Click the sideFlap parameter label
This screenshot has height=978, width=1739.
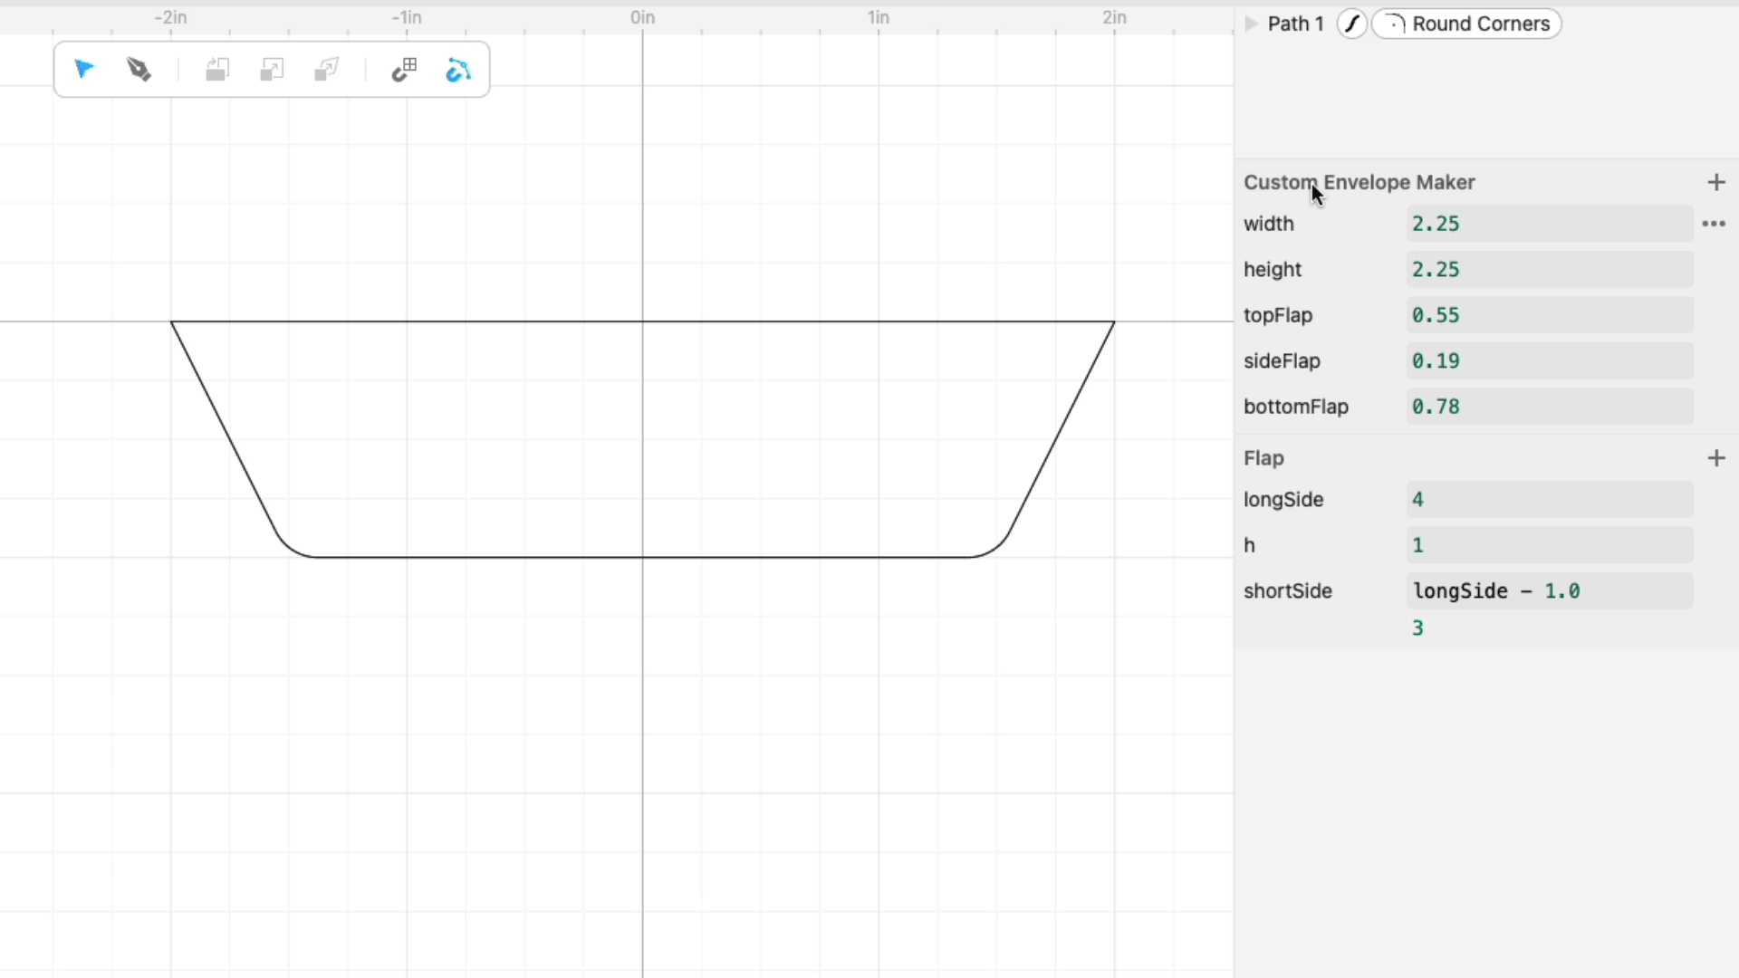tap(1282, 360)
